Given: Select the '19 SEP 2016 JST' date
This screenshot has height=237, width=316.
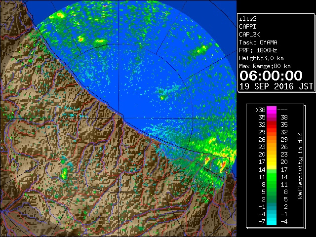Looking at the screenshot, I should pyautogui.click(x=276, y=86).
